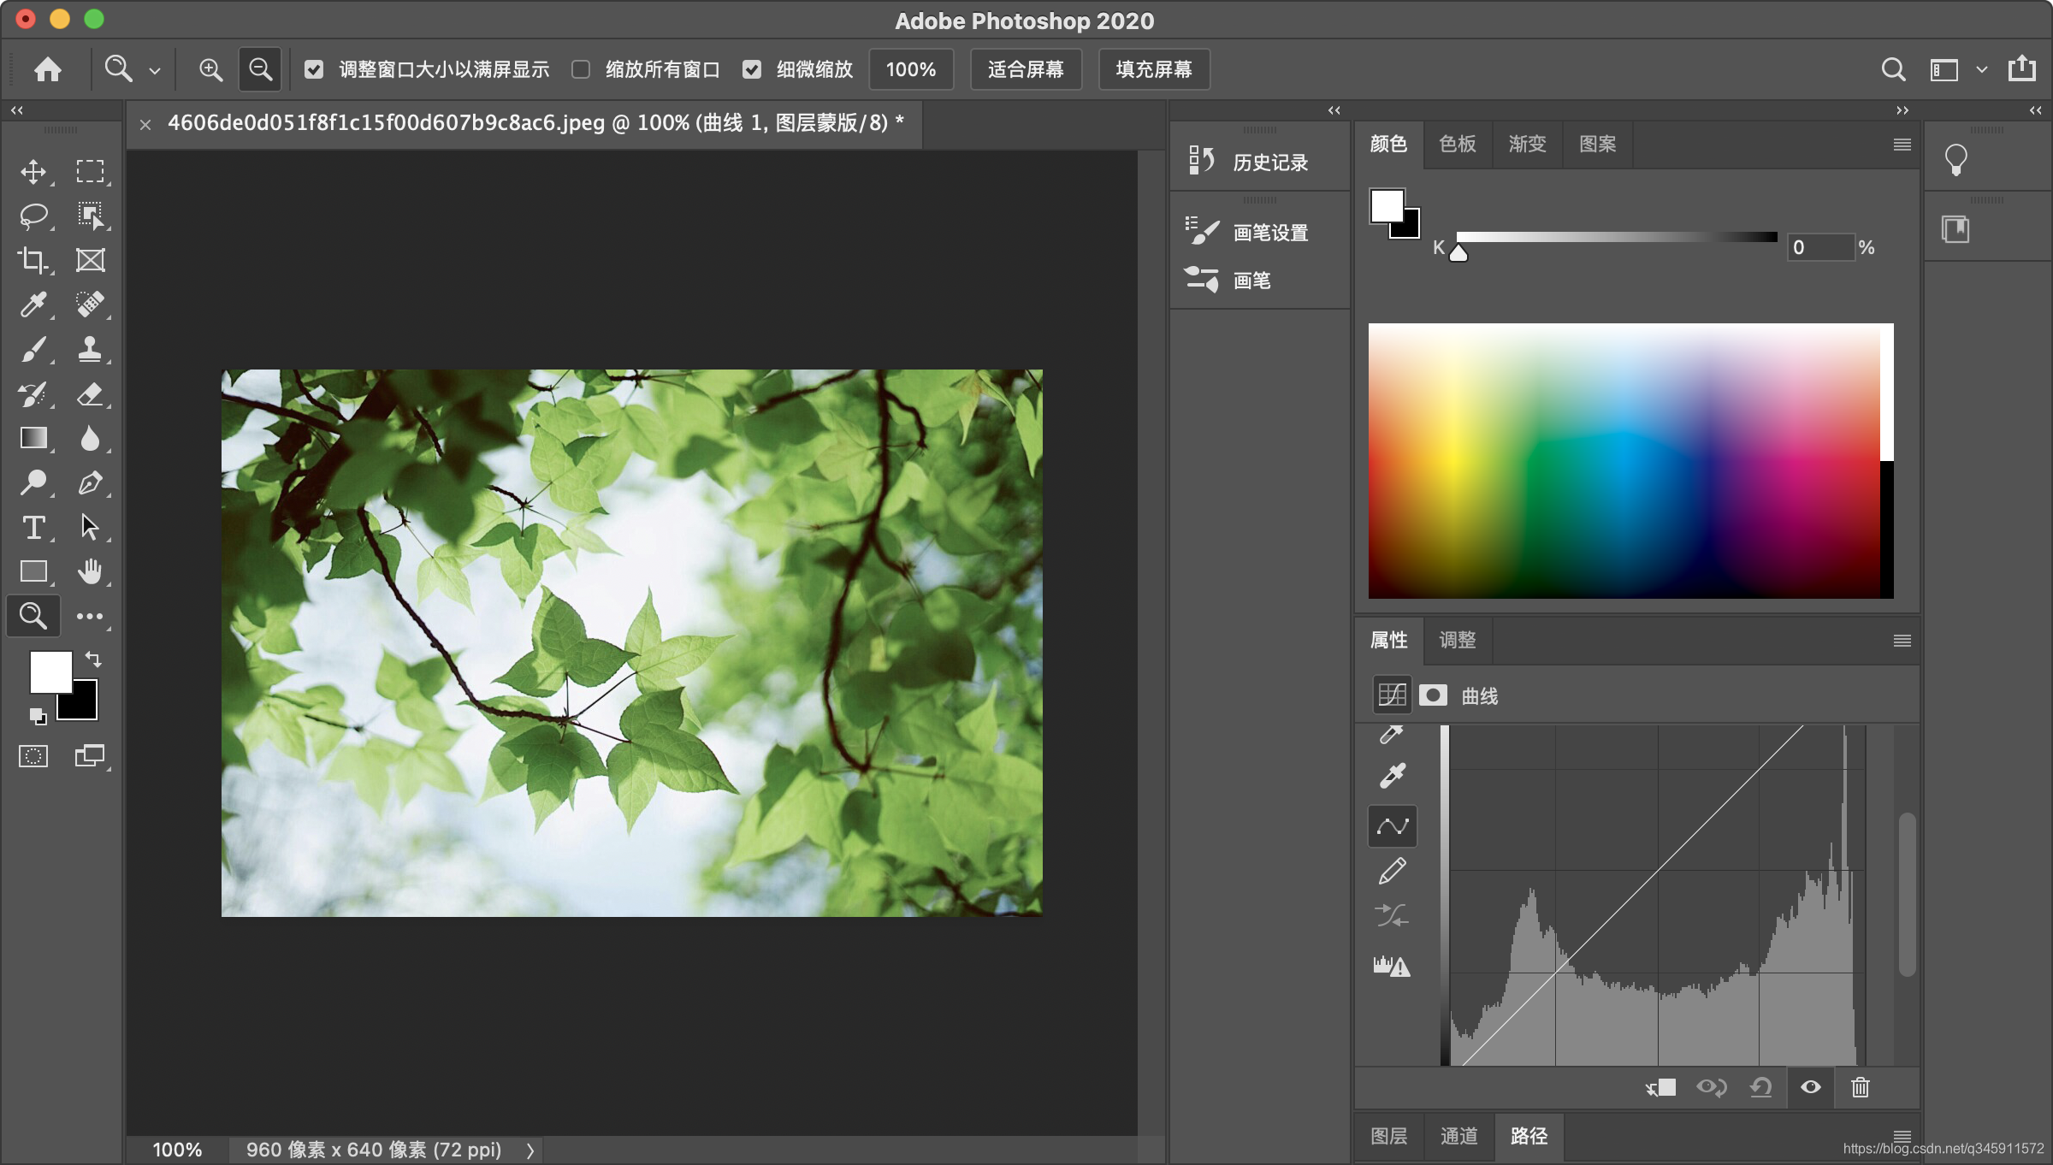
Task: Change screen mode icon
Action: tap(89, 756)
